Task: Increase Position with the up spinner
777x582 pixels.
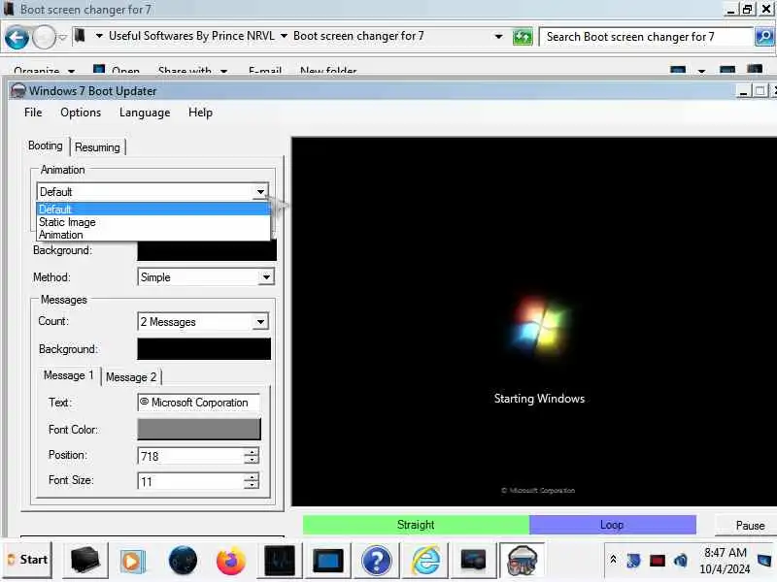Action: point(252,452)
